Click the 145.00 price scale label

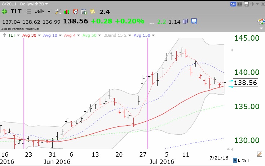pos(247,38)
